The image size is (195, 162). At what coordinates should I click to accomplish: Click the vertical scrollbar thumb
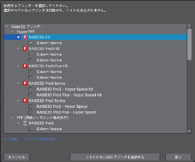(x=189, y=44)
